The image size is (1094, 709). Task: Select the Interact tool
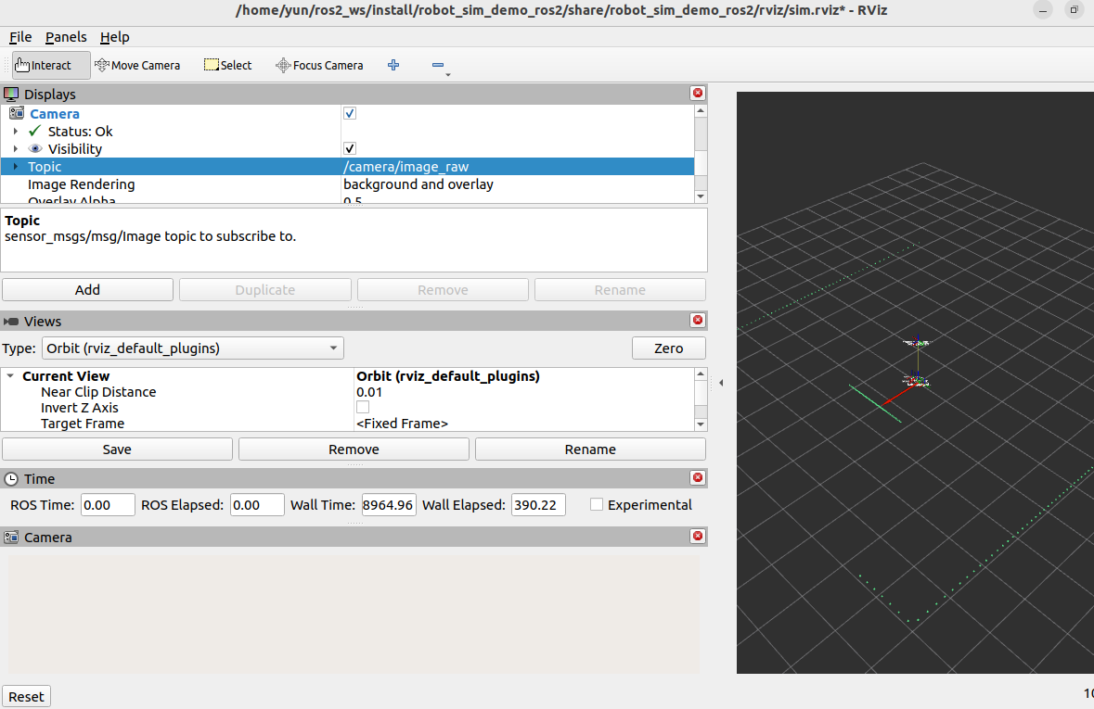coord(51,65)
